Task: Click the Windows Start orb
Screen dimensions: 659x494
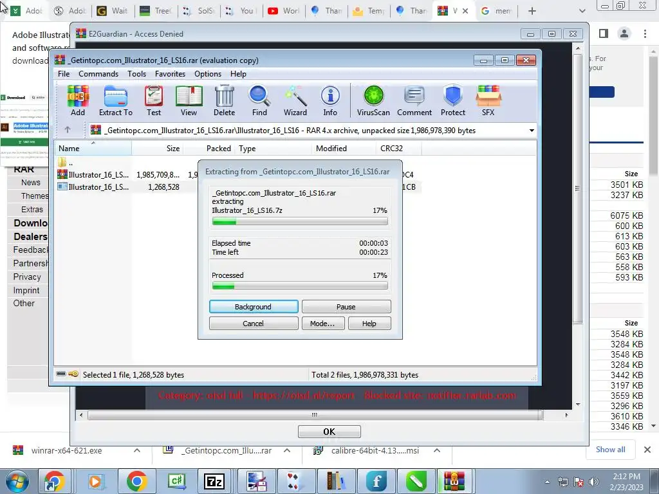Action: click(x=17, y=481)
